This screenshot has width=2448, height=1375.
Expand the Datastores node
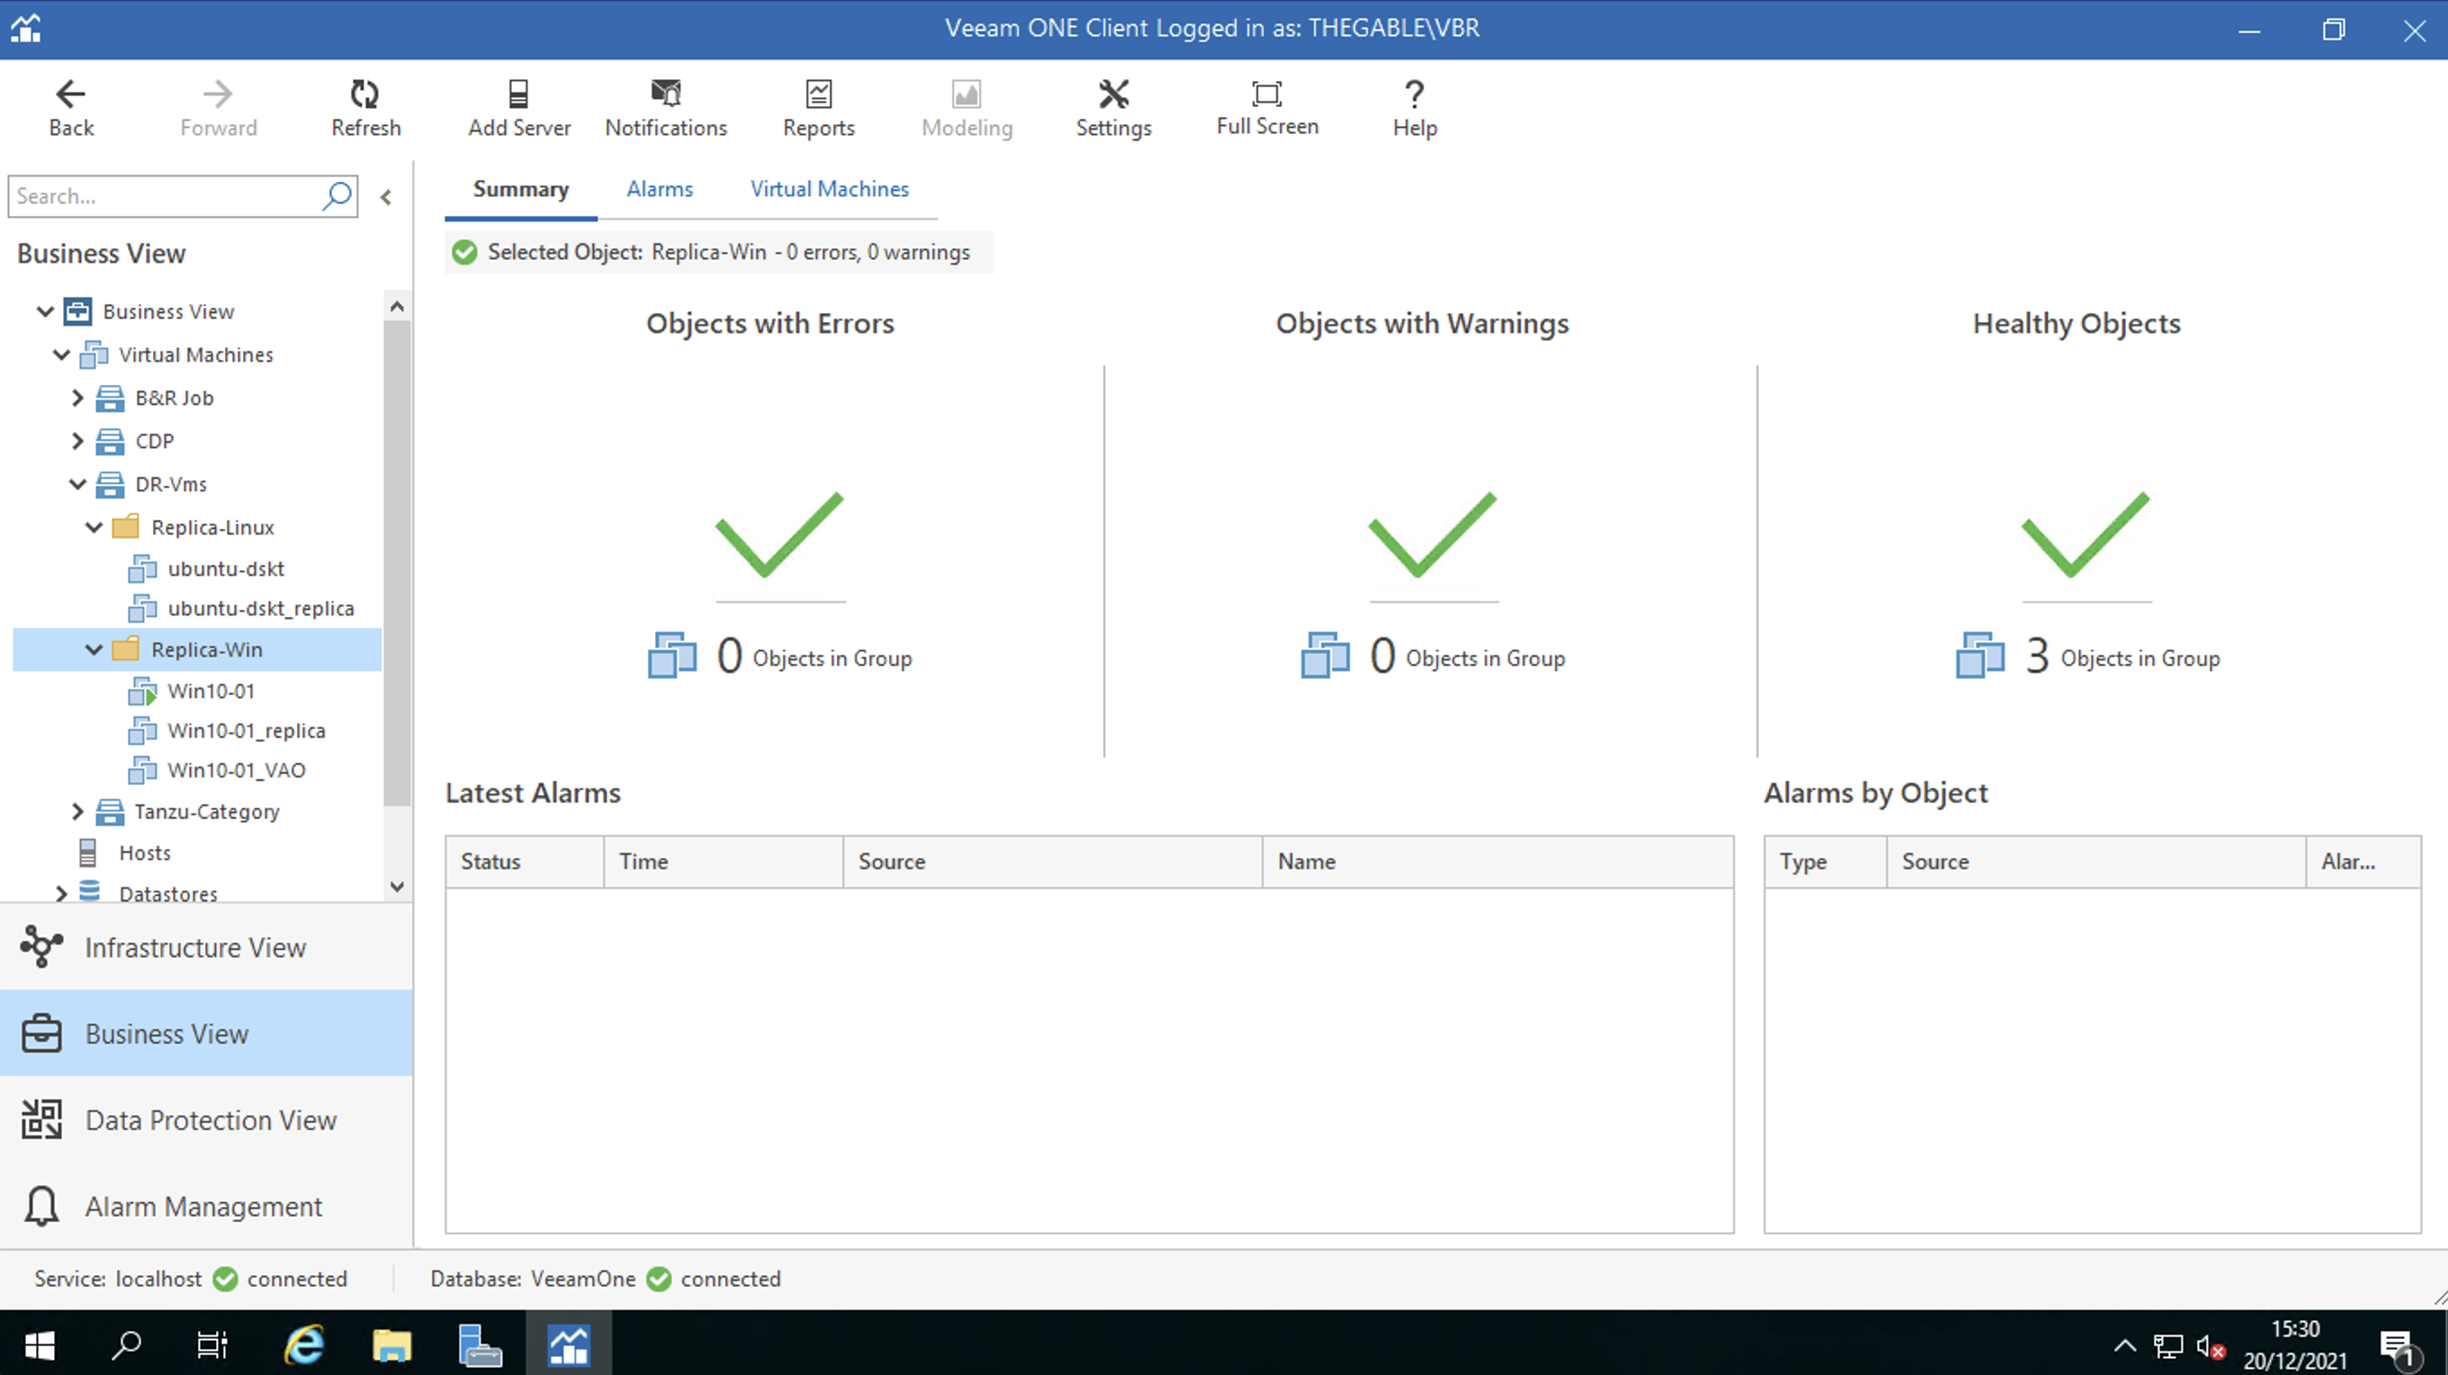click(62, 894)
